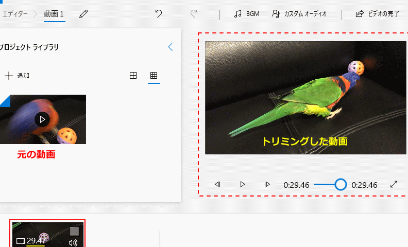The image size is (408, 247).
Task: Expand the preview to full screen
Action: 394,184
